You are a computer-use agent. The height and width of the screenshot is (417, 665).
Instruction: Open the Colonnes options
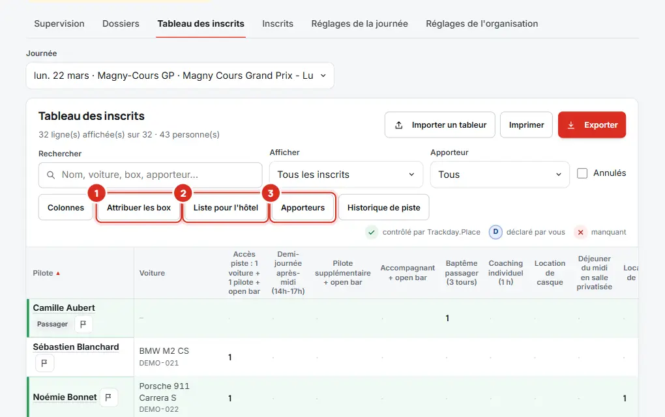(66, 208)
